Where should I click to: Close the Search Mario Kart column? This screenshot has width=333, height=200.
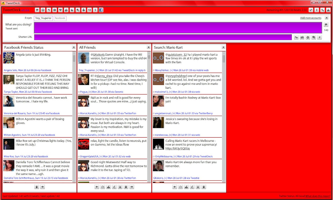(223, 48)
